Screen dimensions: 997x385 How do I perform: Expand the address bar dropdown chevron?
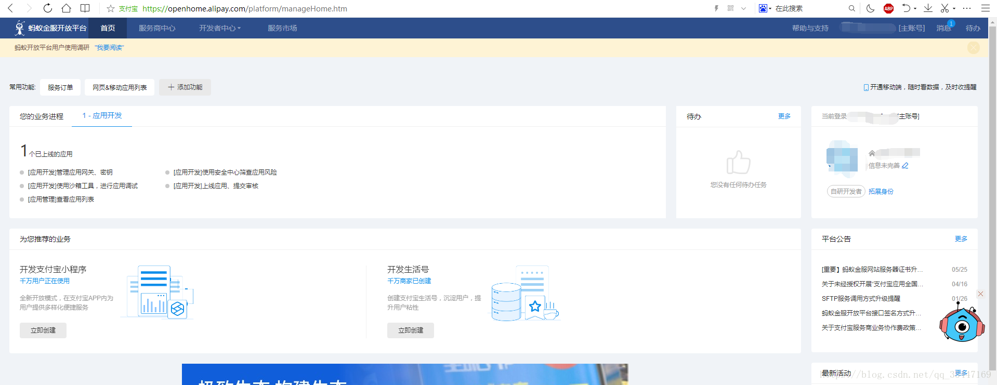coord(743,8)
